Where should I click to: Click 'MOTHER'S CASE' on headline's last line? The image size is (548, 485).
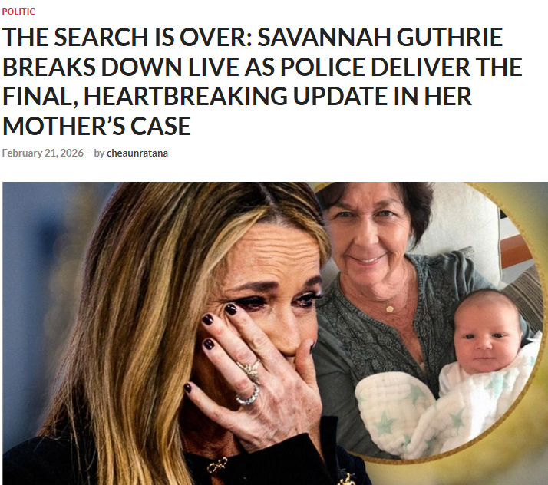point(97,126)
